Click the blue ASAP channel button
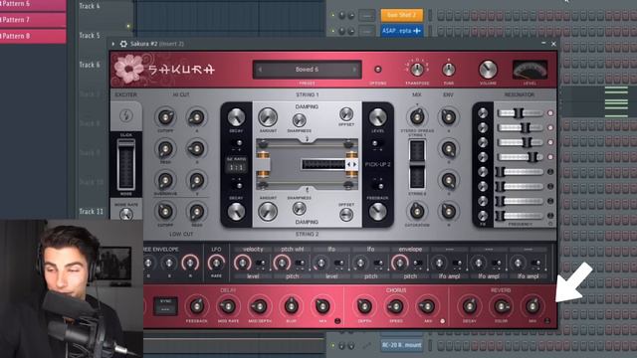 click(x=401, y=31)
